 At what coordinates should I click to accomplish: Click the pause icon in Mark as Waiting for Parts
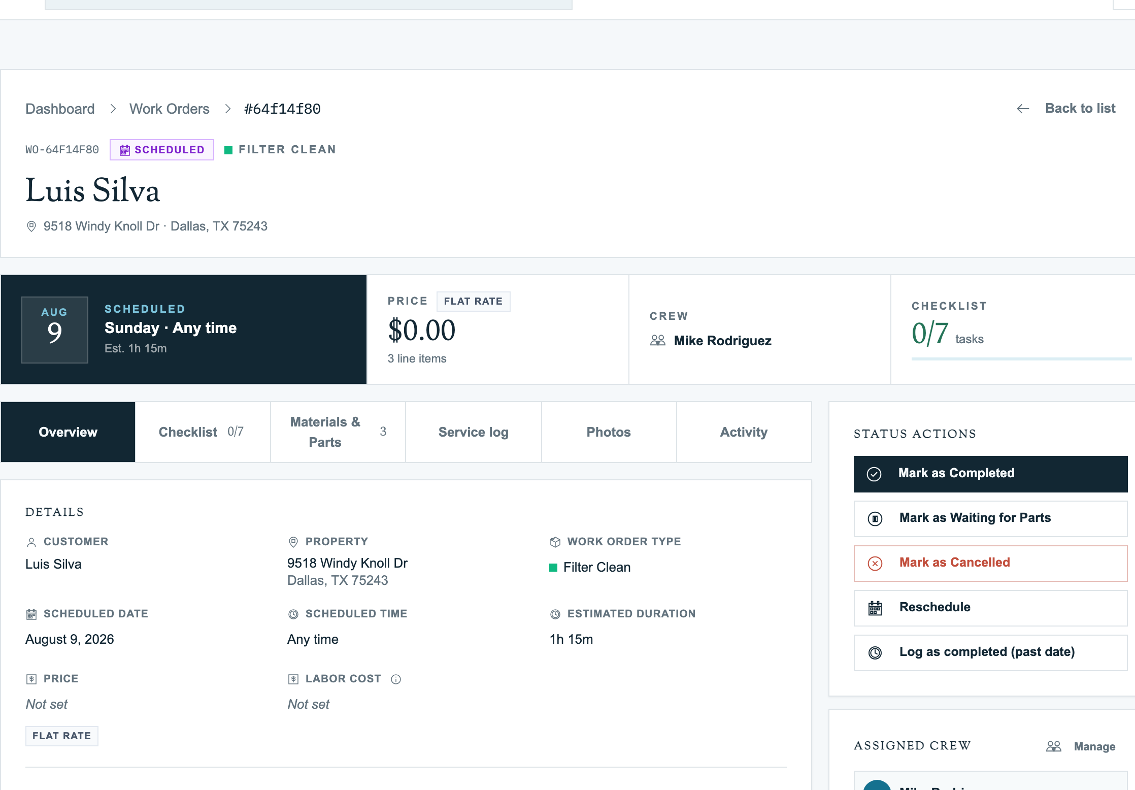[875, 518]
